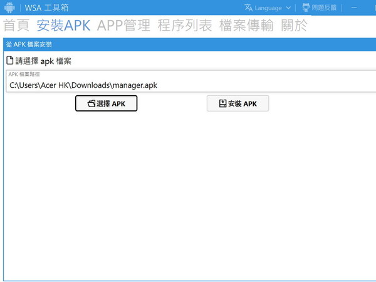Show the 關於 tab
Viewport: 376px width, 282px height.
(x=294, y=25)
